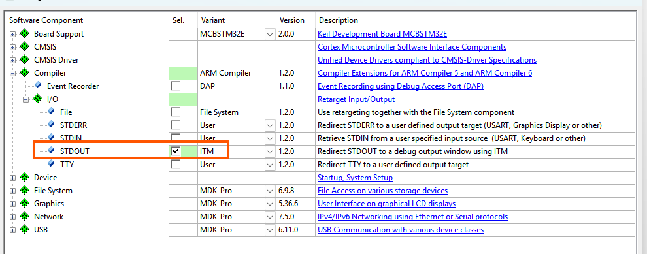Screen dimensions: 647x254
Task: Uncheck the STDOUT selection checkbox
Action: click(x=176, y=151)
